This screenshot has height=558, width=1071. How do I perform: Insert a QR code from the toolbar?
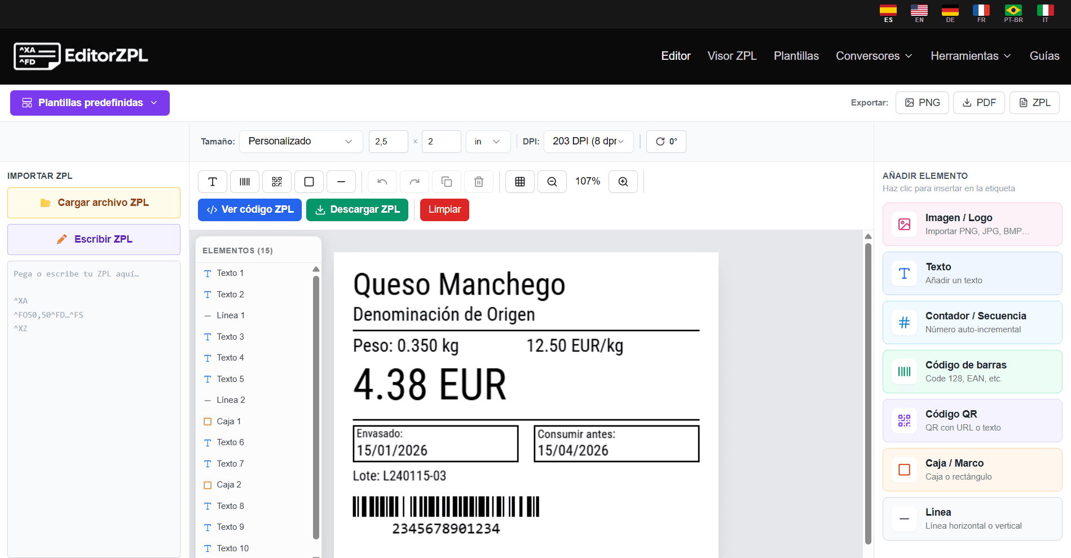click(x=277, y=182)
